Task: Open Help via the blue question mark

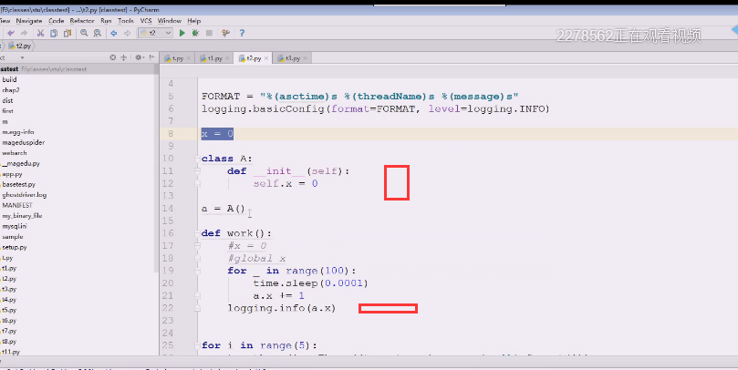Action: 242,33
